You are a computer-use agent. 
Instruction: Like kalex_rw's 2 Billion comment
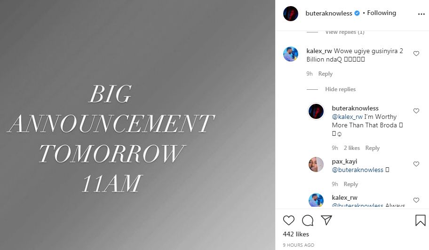(x=416, y=54)
